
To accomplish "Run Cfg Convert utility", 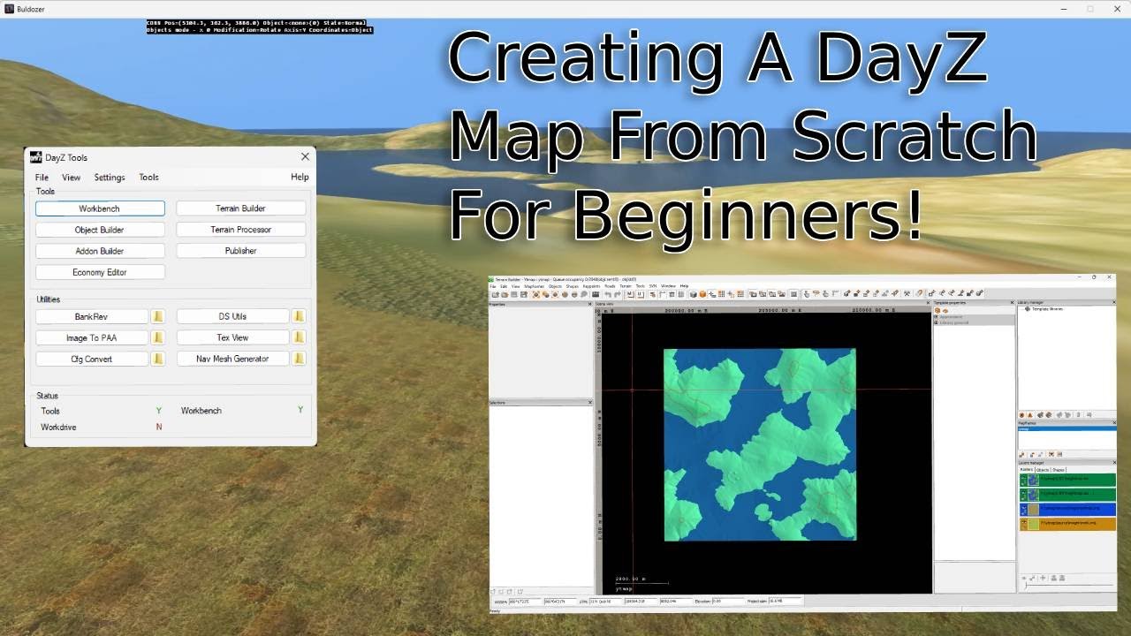I will click(x=93, y=359).
